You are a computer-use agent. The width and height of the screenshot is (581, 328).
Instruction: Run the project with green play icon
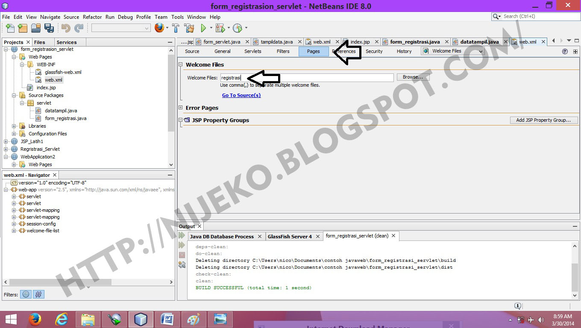coord(204,28)
